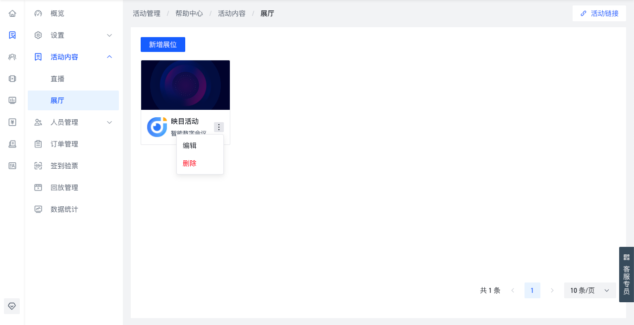634x325 pixels.
Task: Click the 新增展位 button
Action: 163,45
